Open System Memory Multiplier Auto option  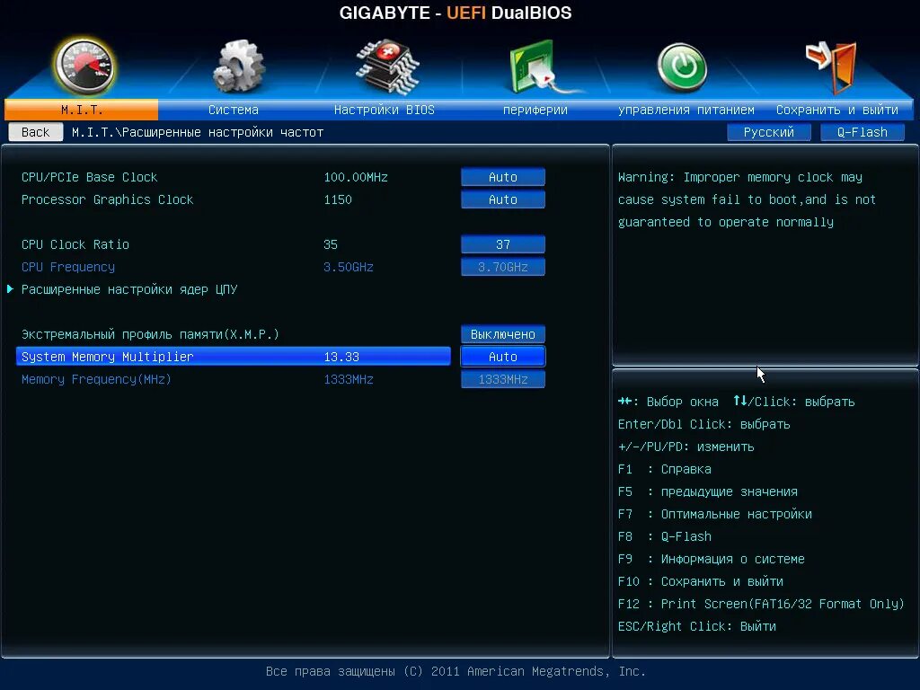point(503,356)
